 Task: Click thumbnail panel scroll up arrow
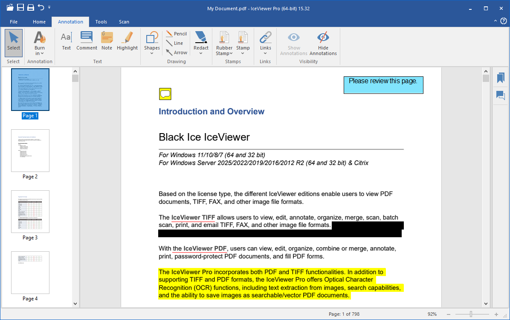(75, 71)
